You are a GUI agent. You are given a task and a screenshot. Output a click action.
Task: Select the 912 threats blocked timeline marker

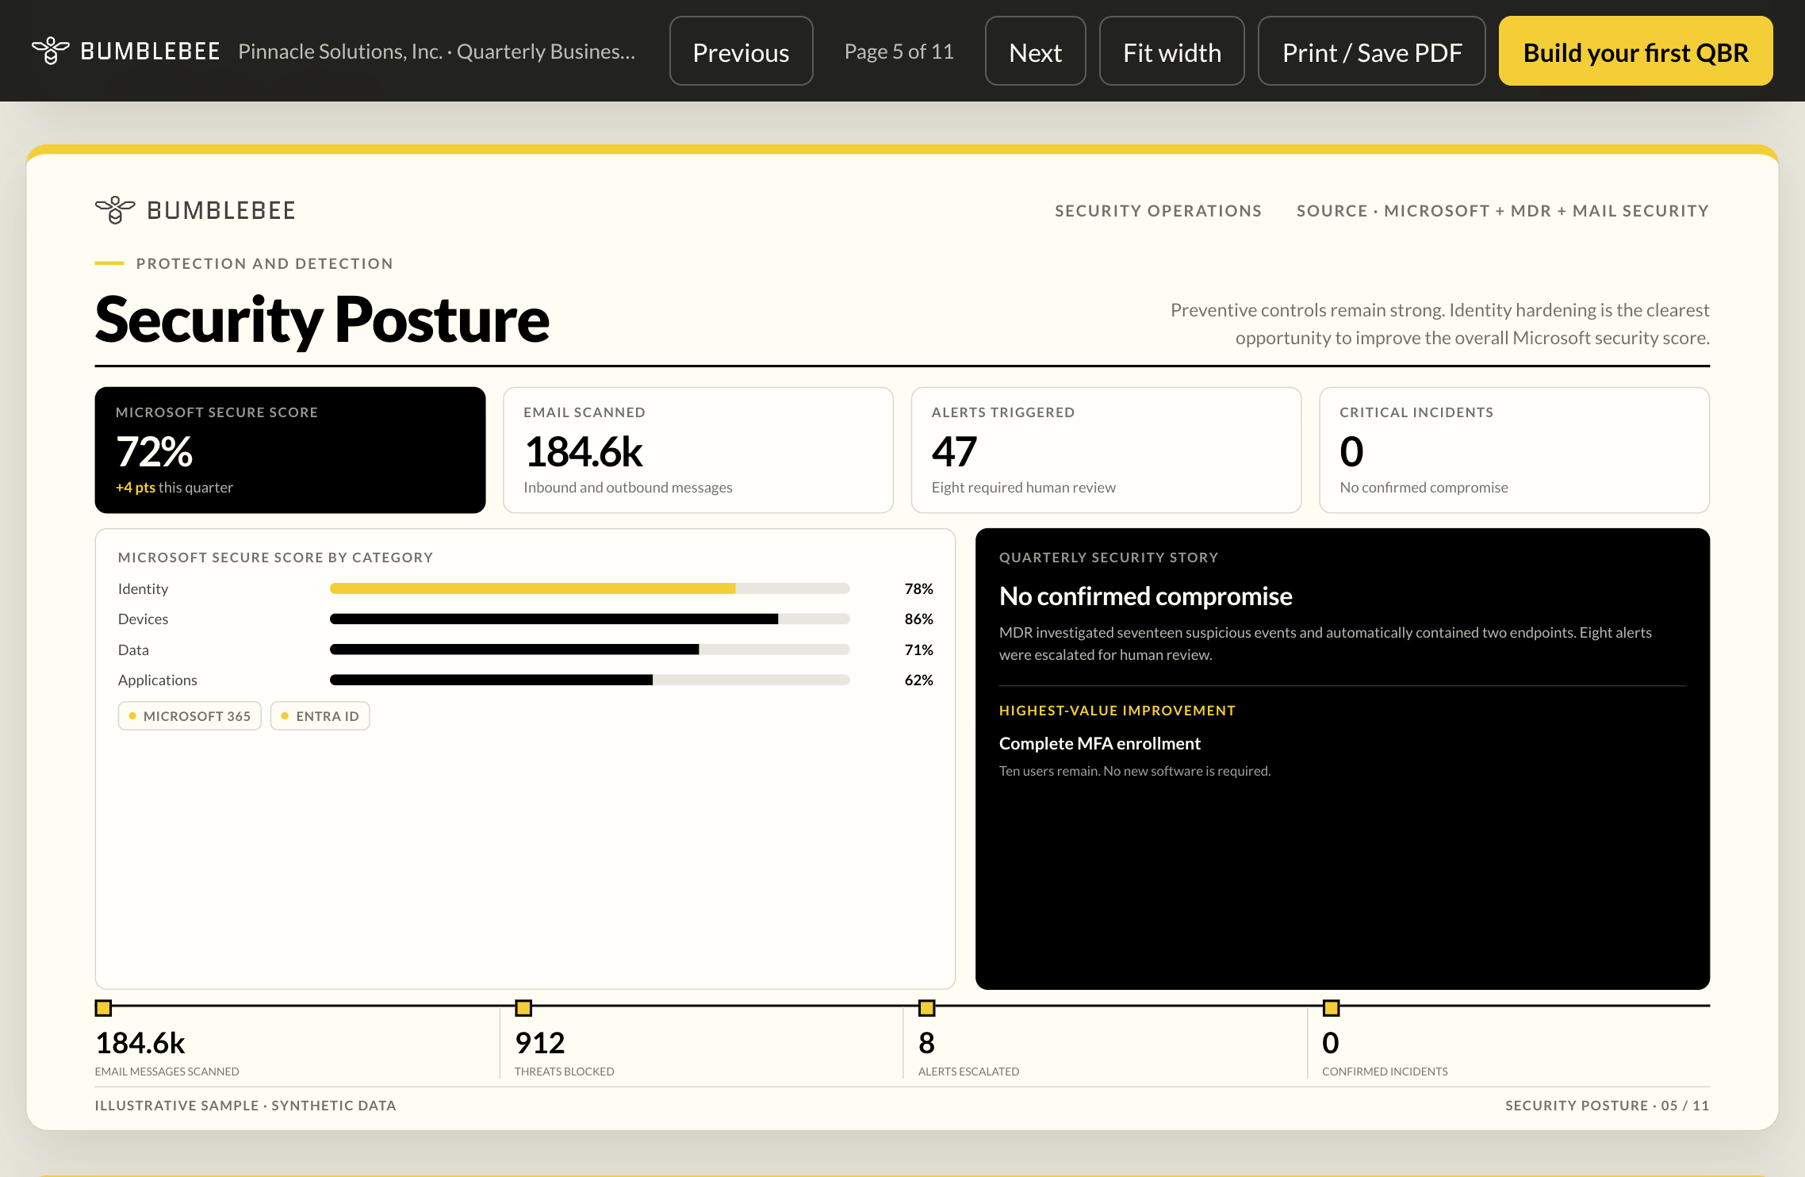pos(523,1008)
